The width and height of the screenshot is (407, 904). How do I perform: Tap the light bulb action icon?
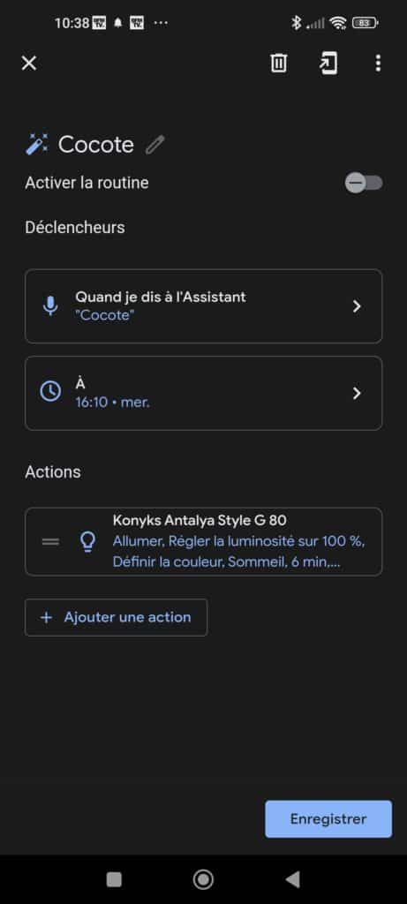click(87, 542)
